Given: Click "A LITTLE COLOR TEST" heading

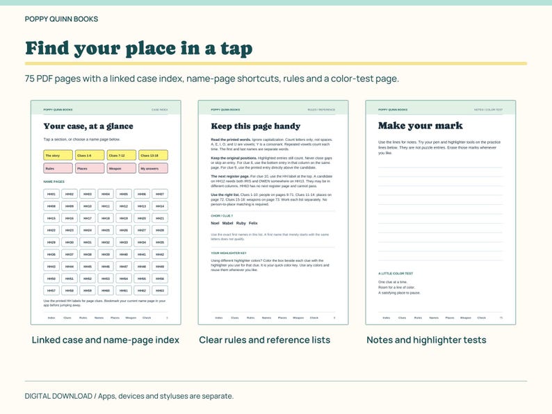Looking at the screenshot, I should (x=396, y=273).
